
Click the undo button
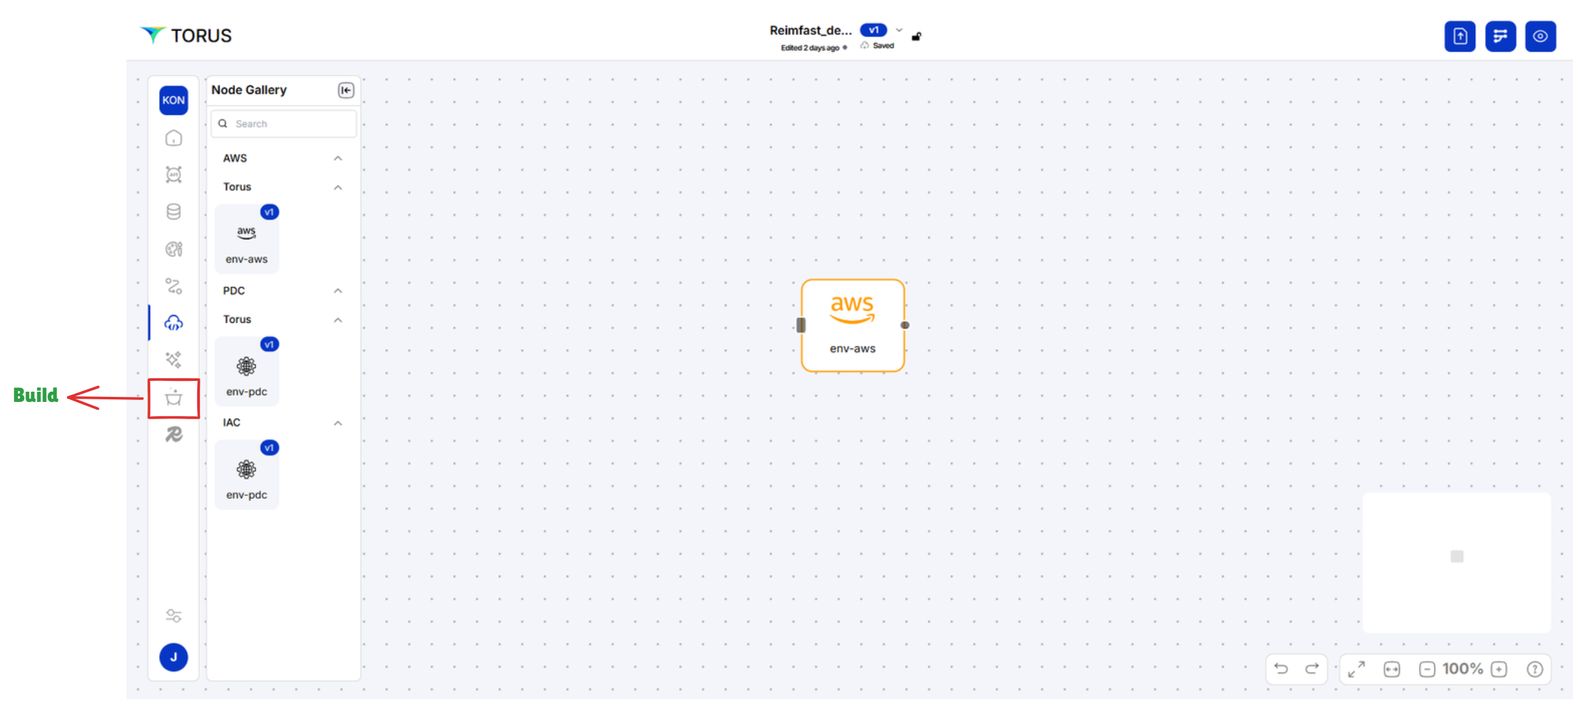[x=1281, y=669]
